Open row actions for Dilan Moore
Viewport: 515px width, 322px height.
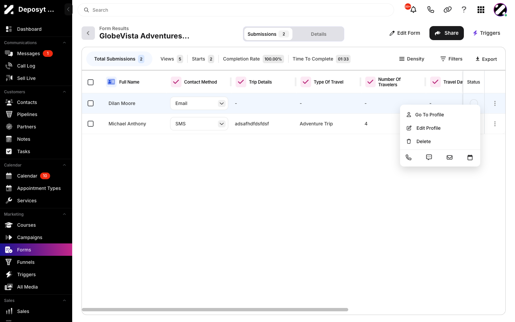click(495, 103)
